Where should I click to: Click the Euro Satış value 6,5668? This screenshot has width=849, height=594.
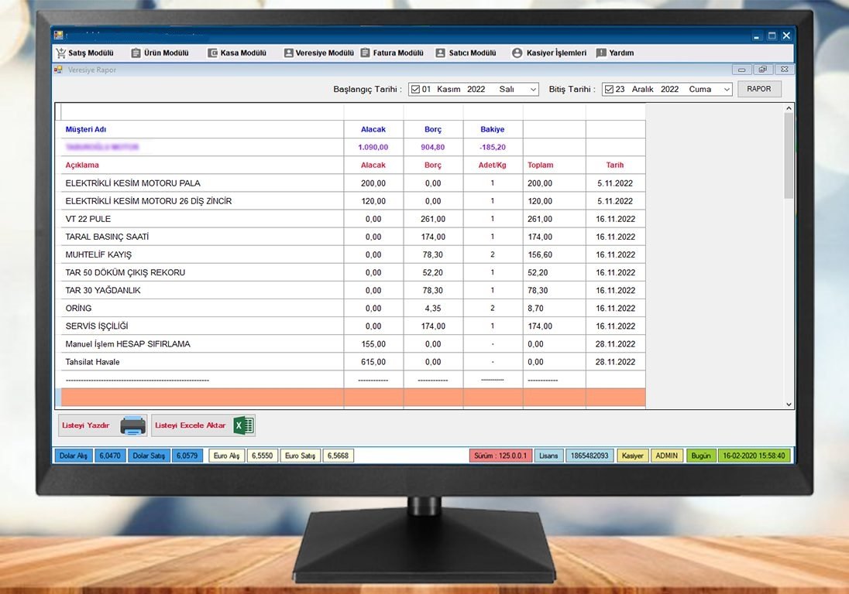tap(338, 456)
